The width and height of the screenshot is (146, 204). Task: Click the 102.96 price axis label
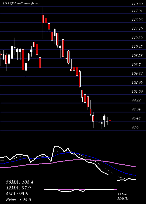click(x=137, y=82)
